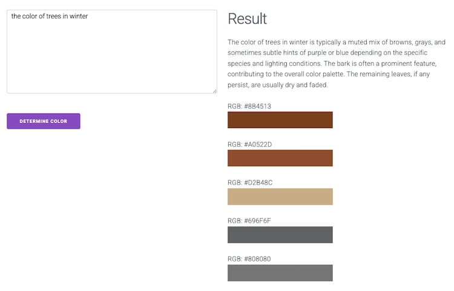Select the #A0522D sienna color swatch
Viewport: 454px width, 291px height.
(280, 158)
